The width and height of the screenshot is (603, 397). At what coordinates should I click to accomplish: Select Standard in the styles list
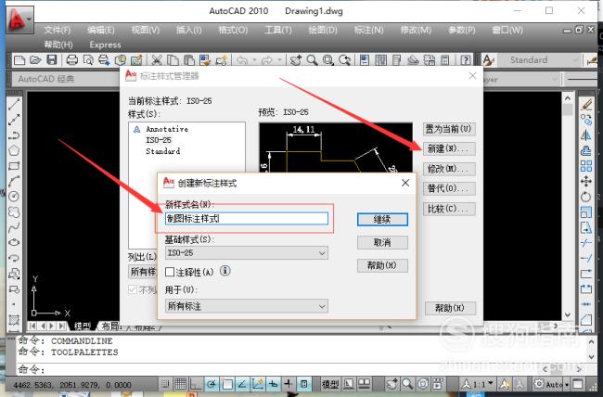tap(162, 151)
